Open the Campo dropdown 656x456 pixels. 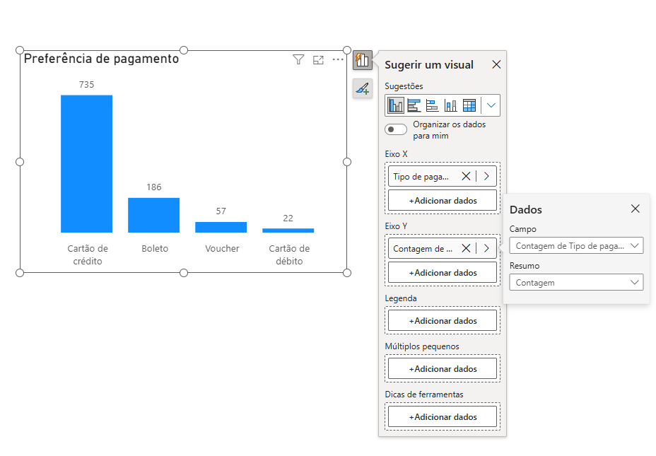[x=576, y=246]
